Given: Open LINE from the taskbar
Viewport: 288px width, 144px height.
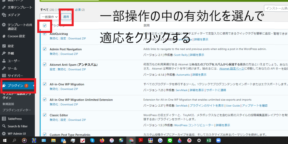Looking at the screenshot, I should click(170, 141).
